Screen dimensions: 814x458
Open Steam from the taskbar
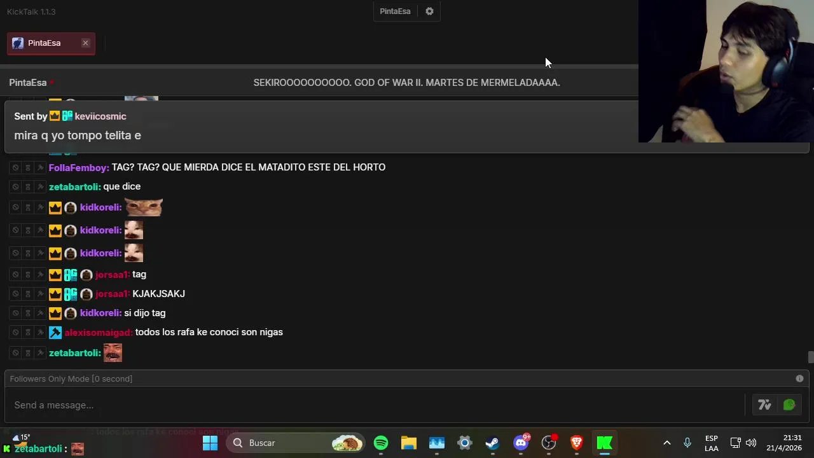click(x=492, y=443)
